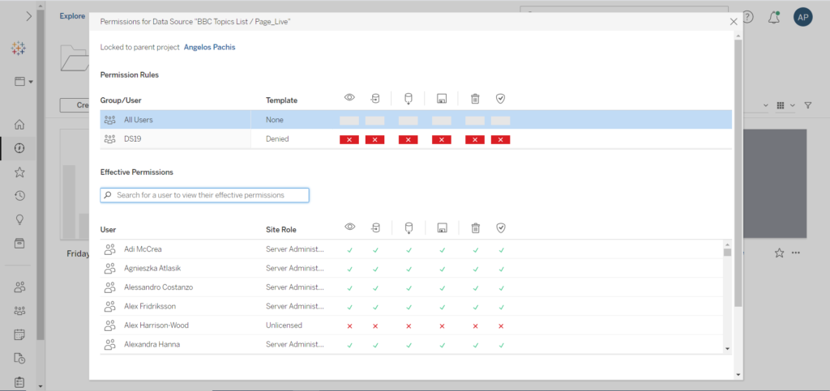Image resolution: width=830 pixels, height=391 pixels.
Task: Open the Angelos Pachis parent project link
Action: 210,47
